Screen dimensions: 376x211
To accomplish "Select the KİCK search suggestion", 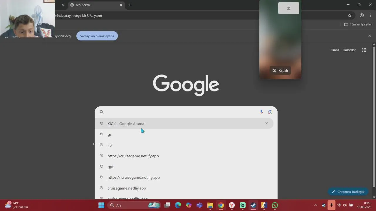I will (184, 123).
